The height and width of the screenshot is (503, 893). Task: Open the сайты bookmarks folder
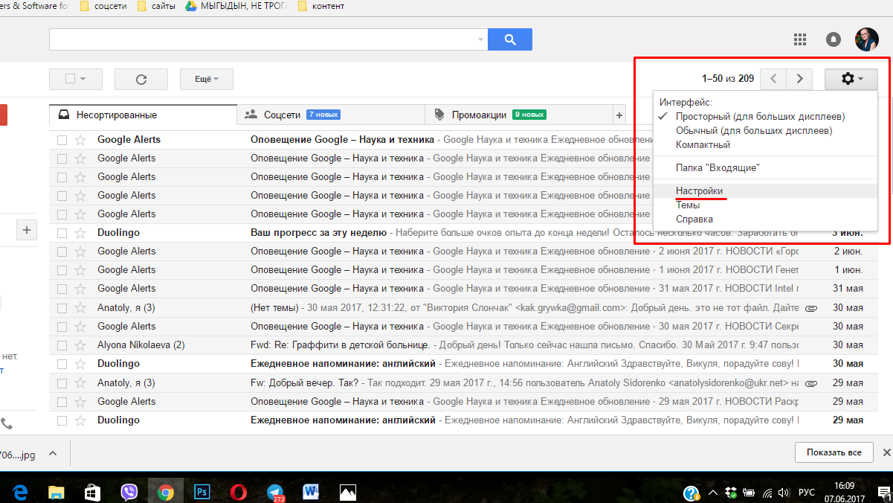tap(157, 6)
